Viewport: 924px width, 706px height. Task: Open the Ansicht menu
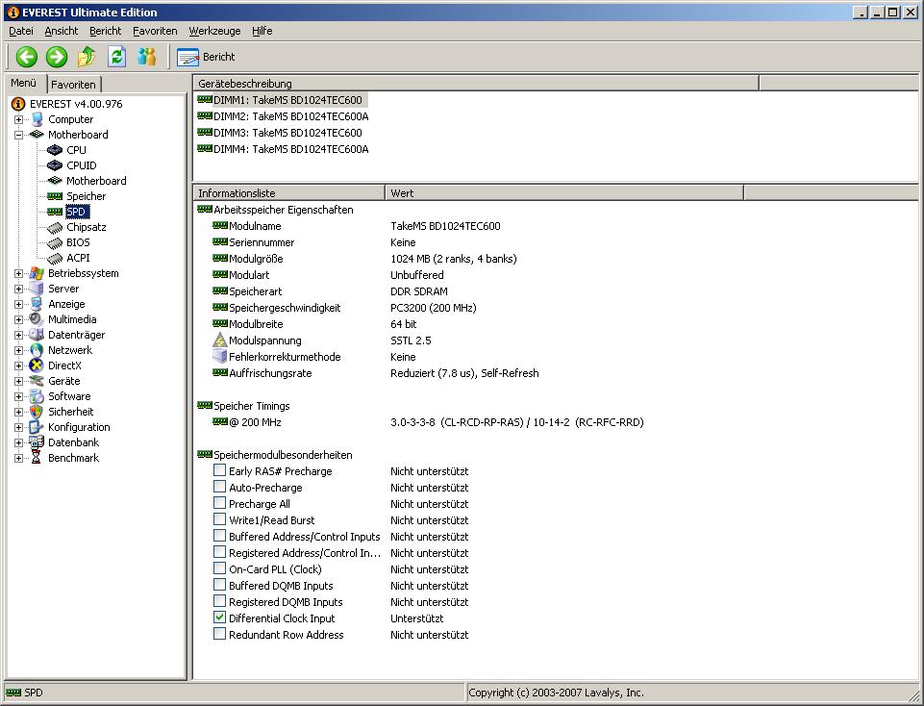(x=62, y=31)
